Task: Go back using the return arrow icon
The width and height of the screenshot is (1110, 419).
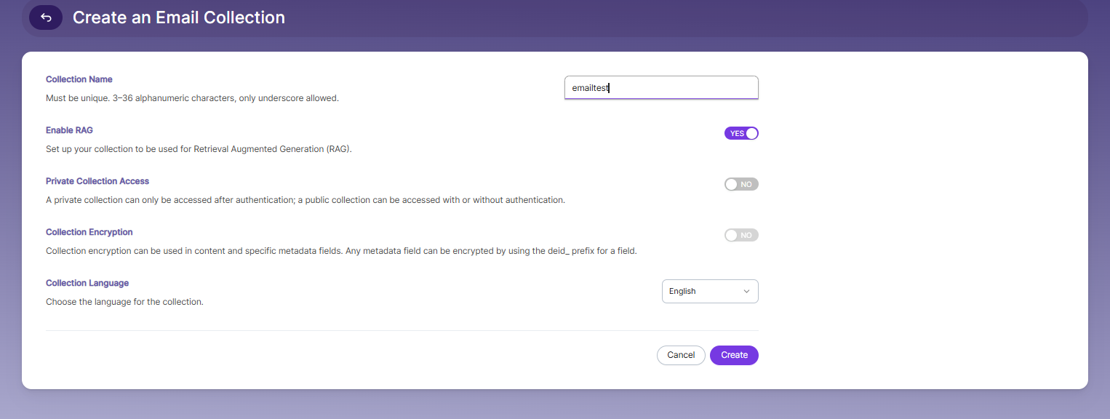Action: click(x=46, y=17)
